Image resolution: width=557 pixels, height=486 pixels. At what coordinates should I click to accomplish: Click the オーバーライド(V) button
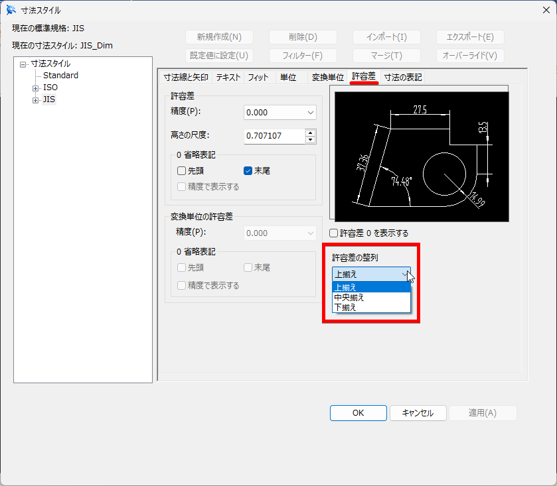click(x=470, y=55)
